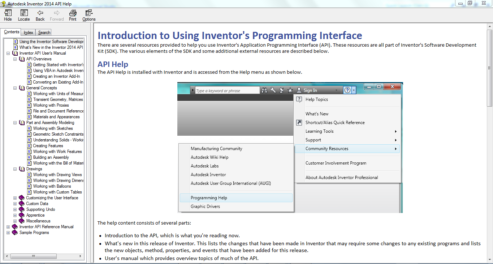Click the page icon of Working with Balloons
The width and height of the screenshot is (493, 264).
(x=30, y=186)
